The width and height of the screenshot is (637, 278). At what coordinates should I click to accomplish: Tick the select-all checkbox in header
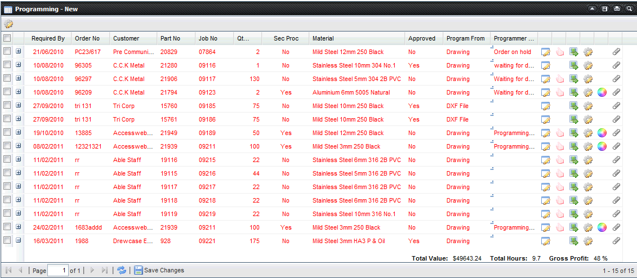click(7, 38)
